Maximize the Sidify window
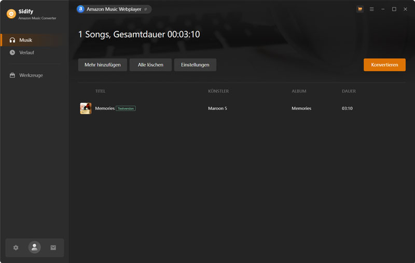This screenshot has width=415, height=263. 394,9
